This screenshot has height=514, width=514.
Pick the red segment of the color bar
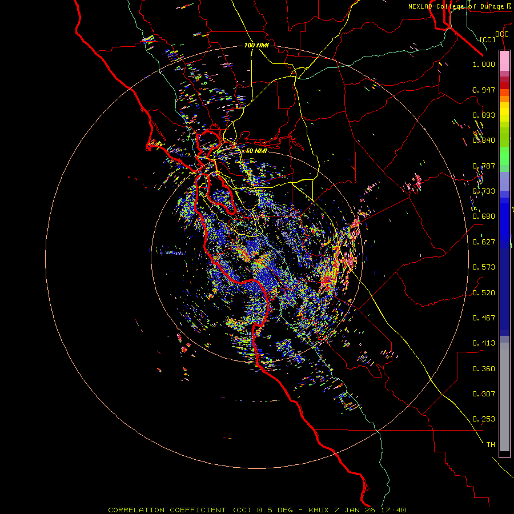tap(504, 86)
